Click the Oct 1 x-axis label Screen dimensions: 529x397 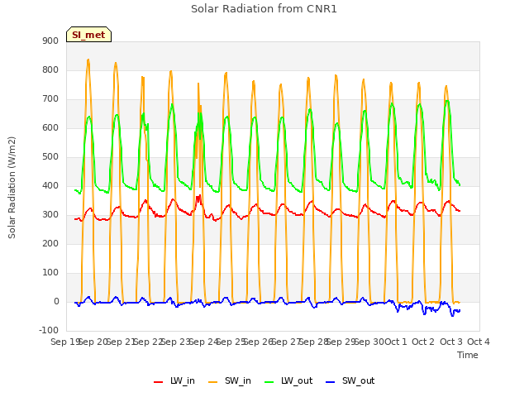[396, 342]
